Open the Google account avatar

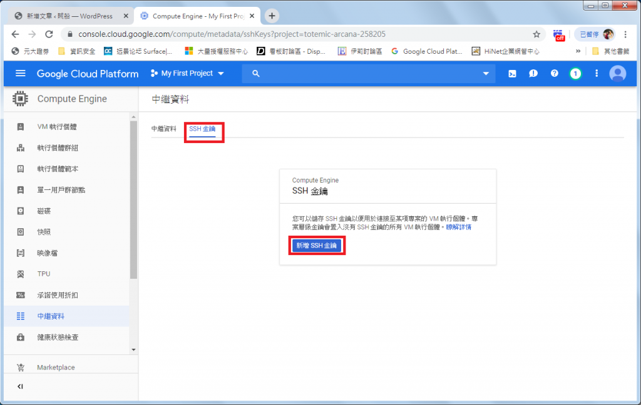618,74
